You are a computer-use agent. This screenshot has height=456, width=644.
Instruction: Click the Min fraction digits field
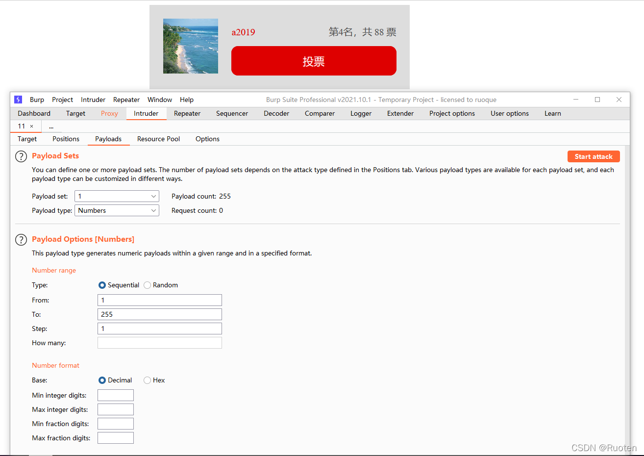116,424
